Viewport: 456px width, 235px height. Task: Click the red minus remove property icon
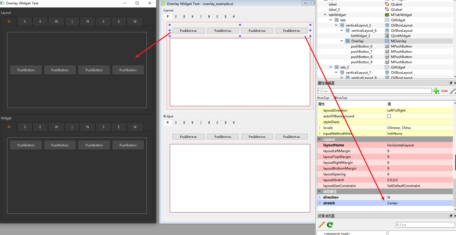[x=444, y=91]
